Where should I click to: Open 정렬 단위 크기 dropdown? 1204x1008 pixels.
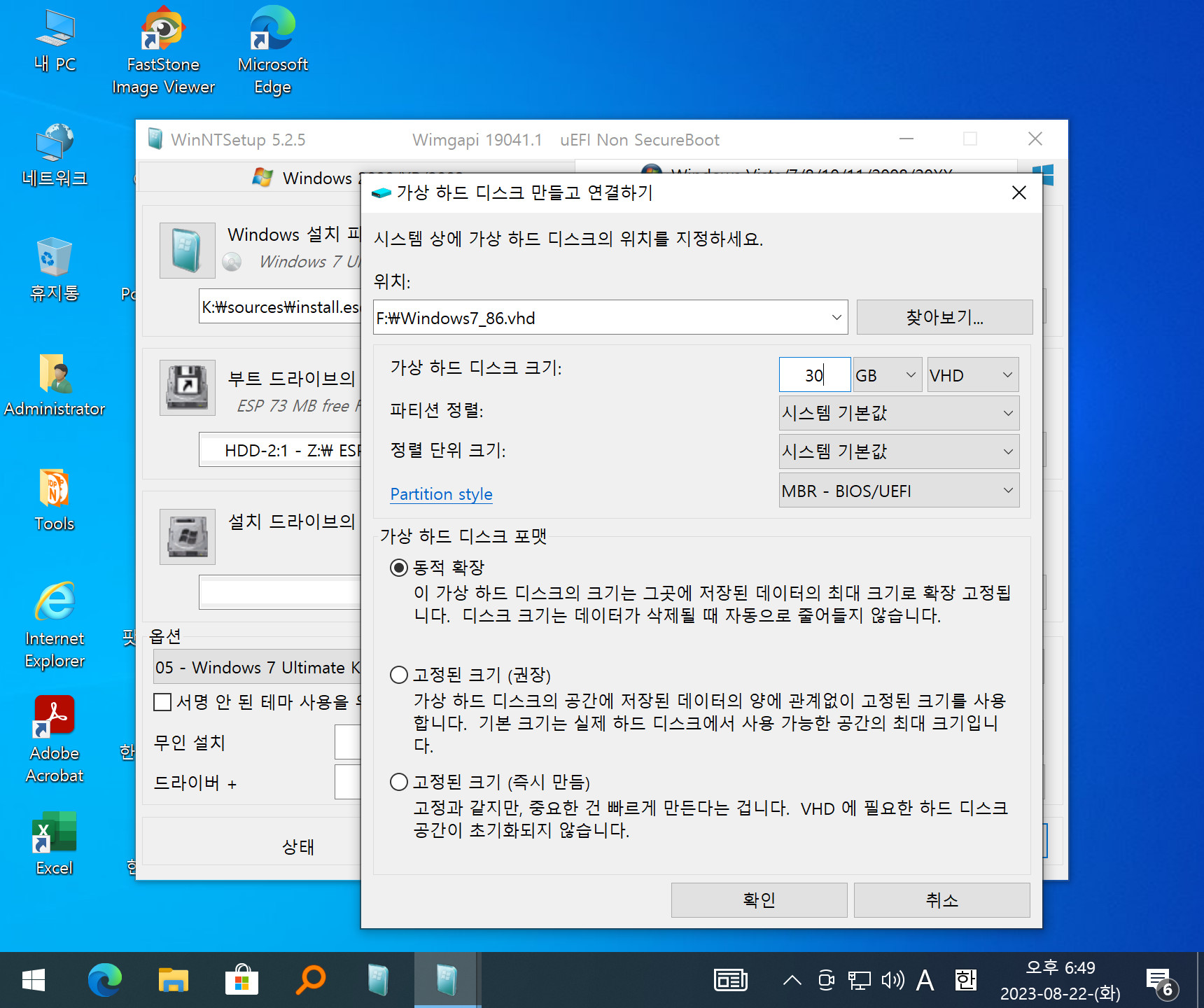coord(899,451)
